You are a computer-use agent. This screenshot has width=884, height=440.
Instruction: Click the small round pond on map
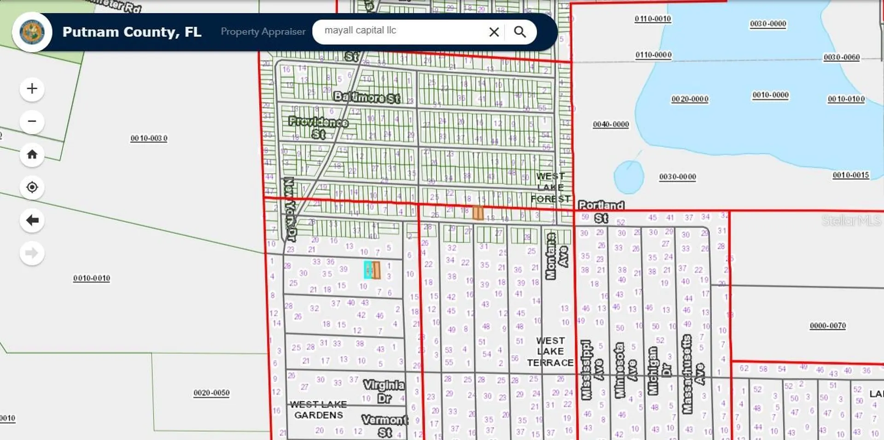click(629, 177)
